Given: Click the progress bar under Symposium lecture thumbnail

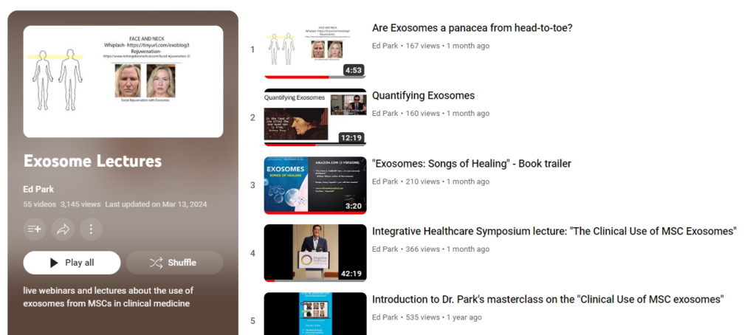Looking at the screenshot, I should point(315,280).
